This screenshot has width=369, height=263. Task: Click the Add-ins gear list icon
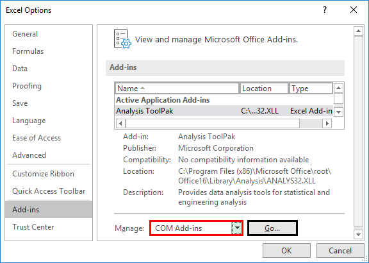pos(122,39)
